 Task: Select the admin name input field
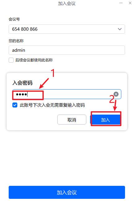(x=67, y=50)
